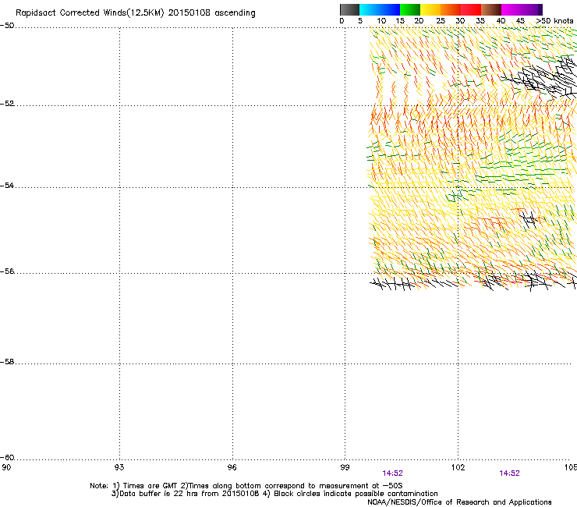Screen dimensions: 577x507
Task: Click the '99' longitude axis label
Action: tap(345, 467)
